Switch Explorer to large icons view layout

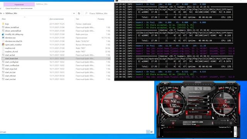click(x=152, y=132)
